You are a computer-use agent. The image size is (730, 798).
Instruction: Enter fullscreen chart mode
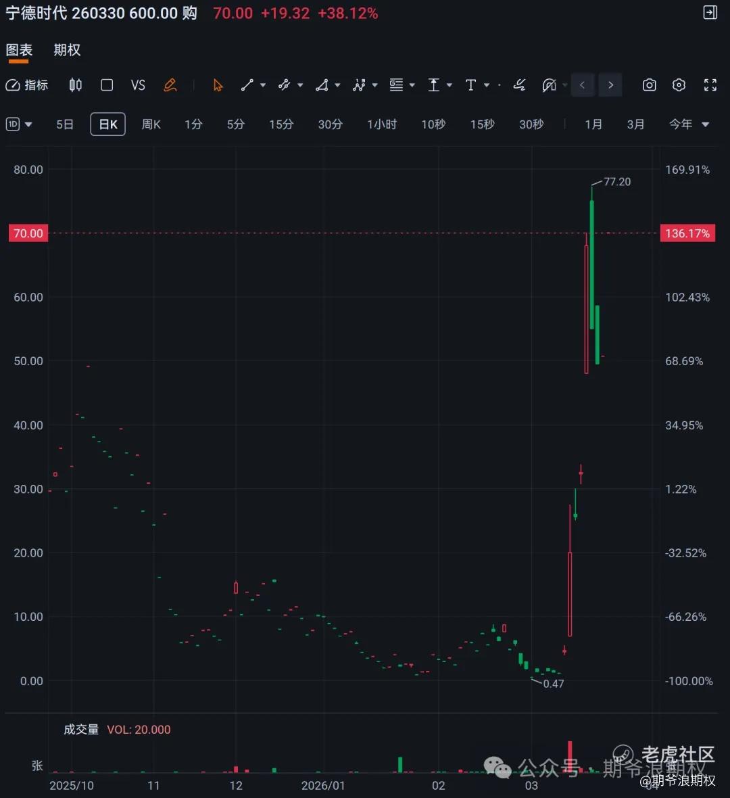tap(710, 85)
